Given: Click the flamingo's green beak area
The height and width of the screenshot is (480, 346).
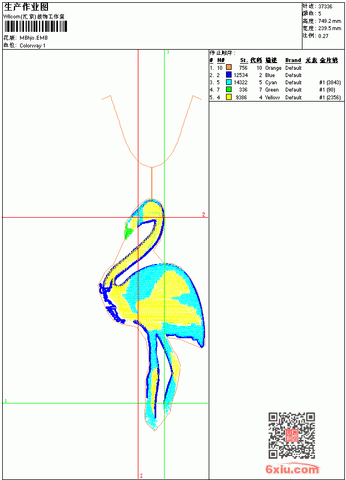Looking at the screenshot, I should point(128,231).
